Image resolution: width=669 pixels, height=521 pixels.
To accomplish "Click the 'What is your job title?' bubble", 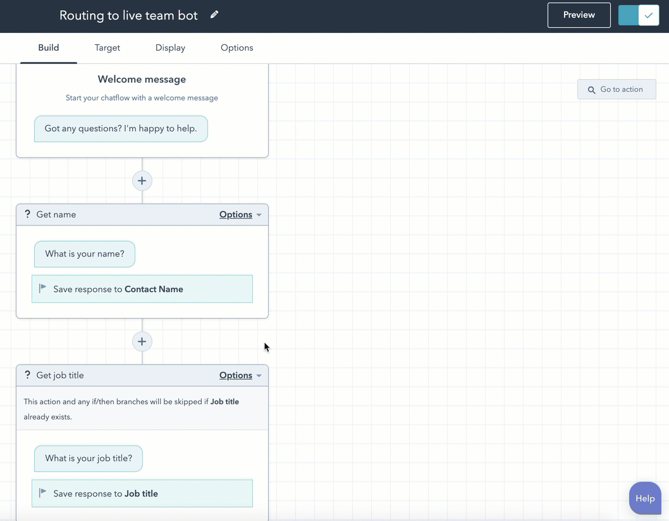I will 88,458.
